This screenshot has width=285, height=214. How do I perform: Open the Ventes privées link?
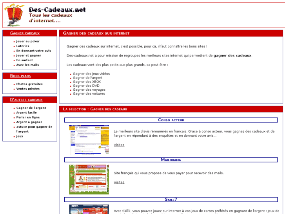(x=28, y=89)
